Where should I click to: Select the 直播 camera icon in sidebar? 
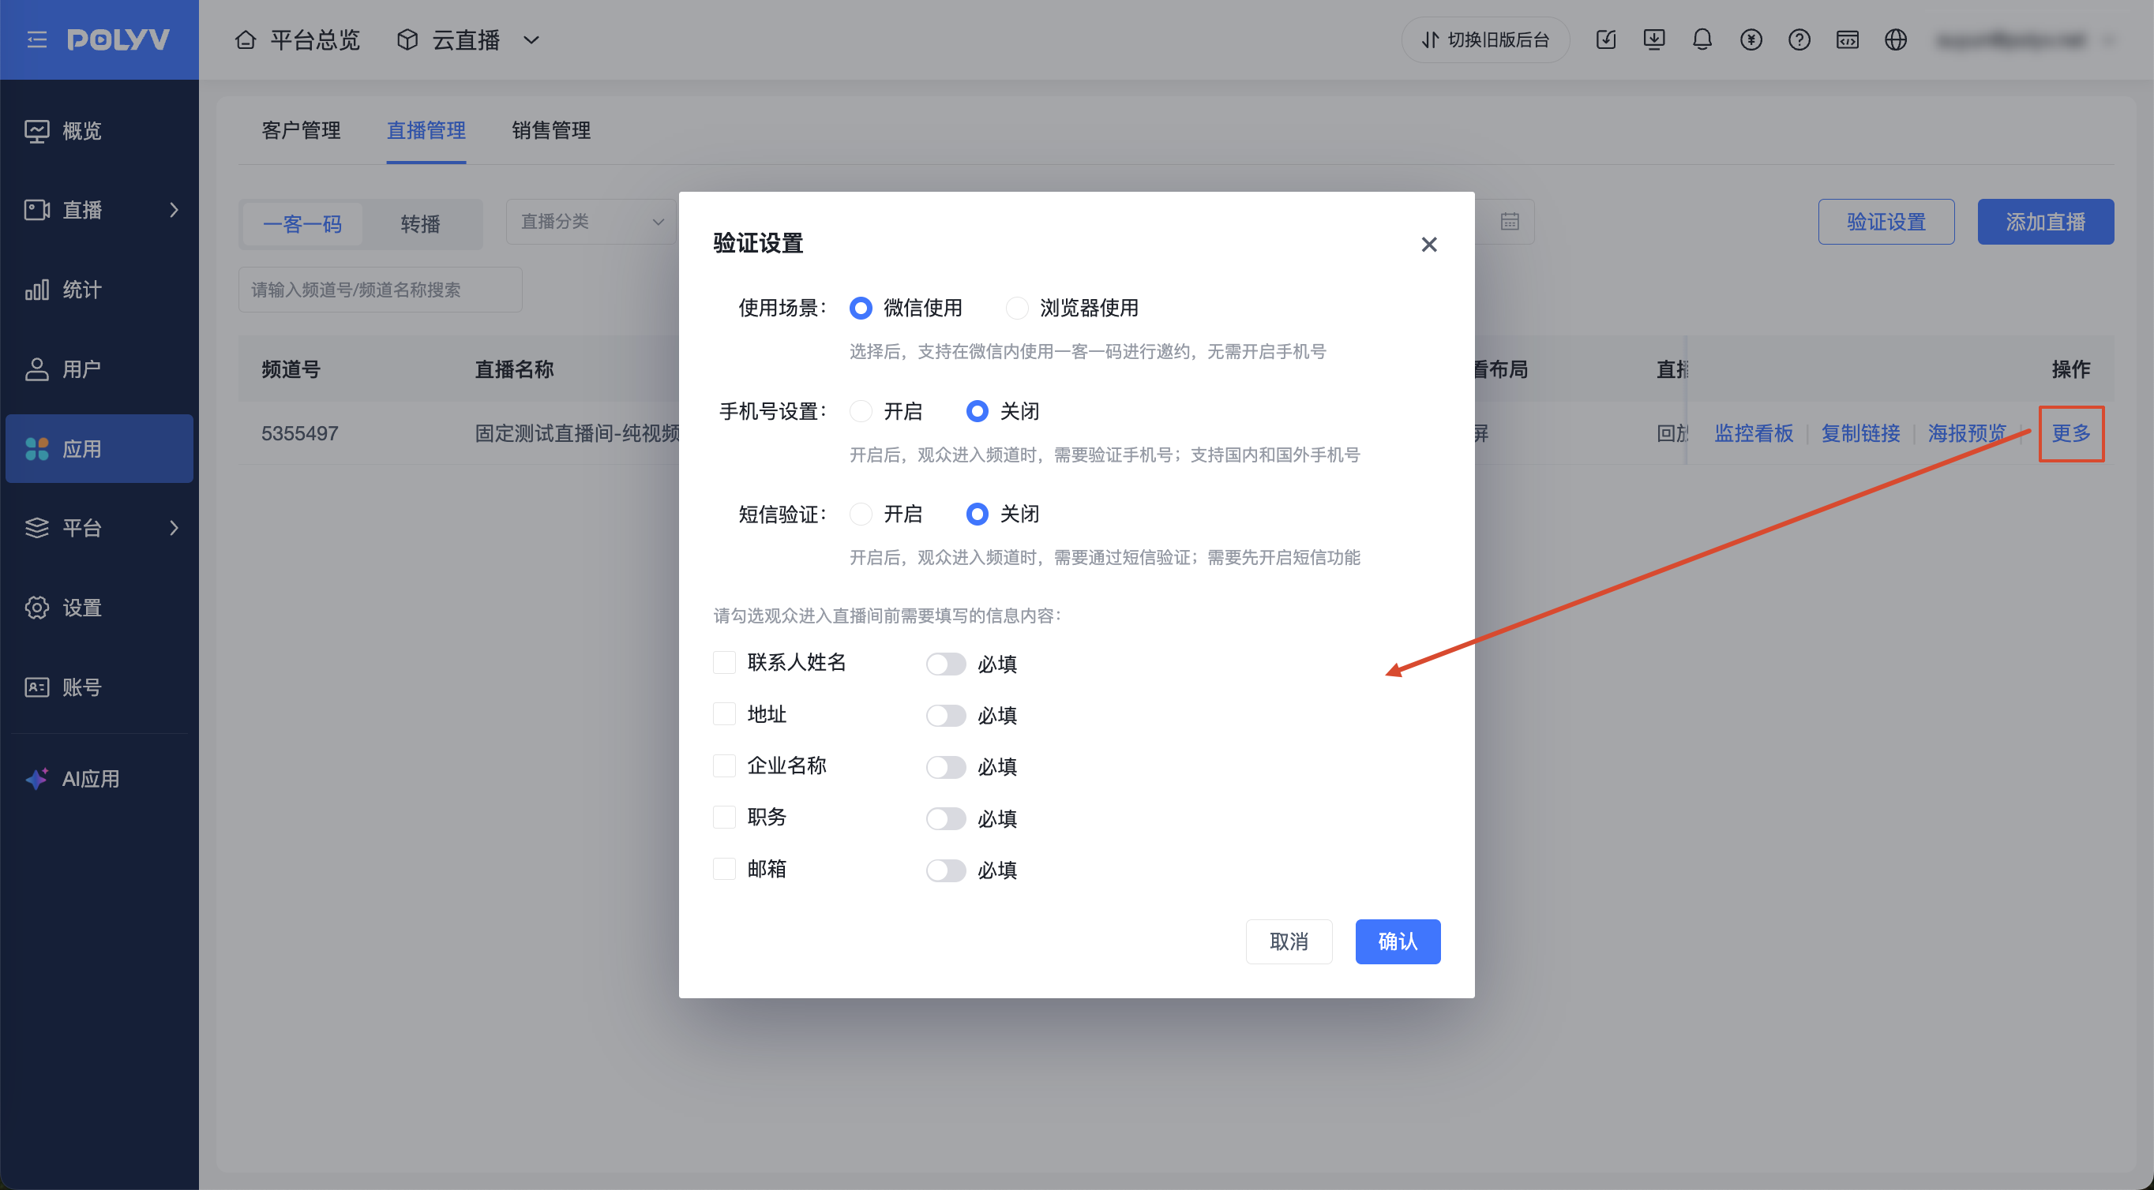[x=37, y=210]
